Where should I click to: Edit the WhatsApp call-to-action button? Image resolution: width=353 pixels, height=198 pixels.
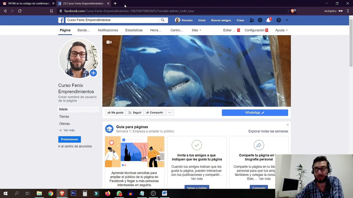255,112
